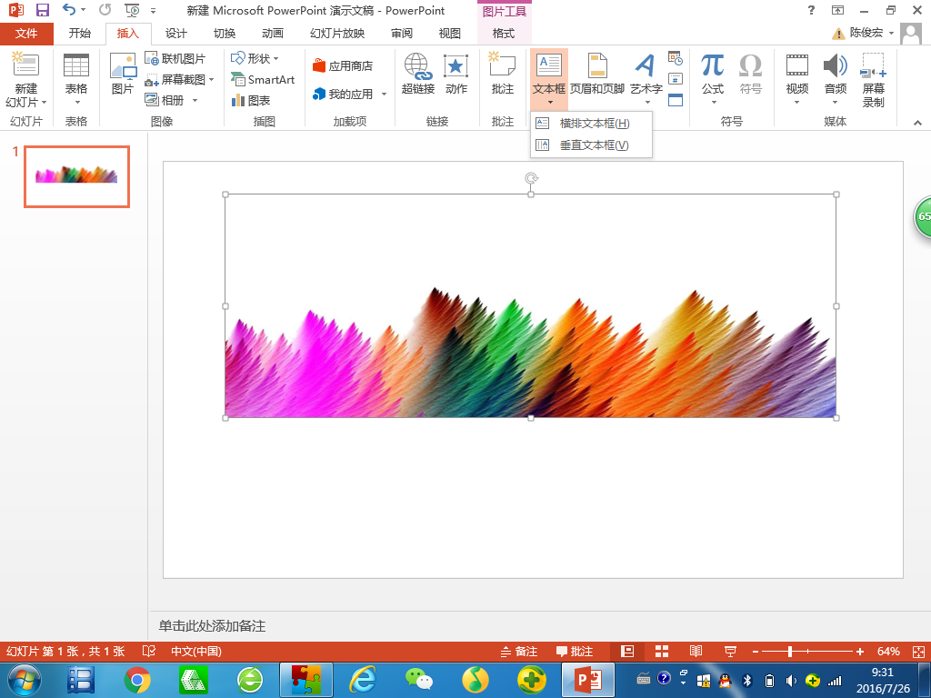Choose Horizontal Text Box (横排文本框)
Viewport: 931px width, 698px height.
591,124
